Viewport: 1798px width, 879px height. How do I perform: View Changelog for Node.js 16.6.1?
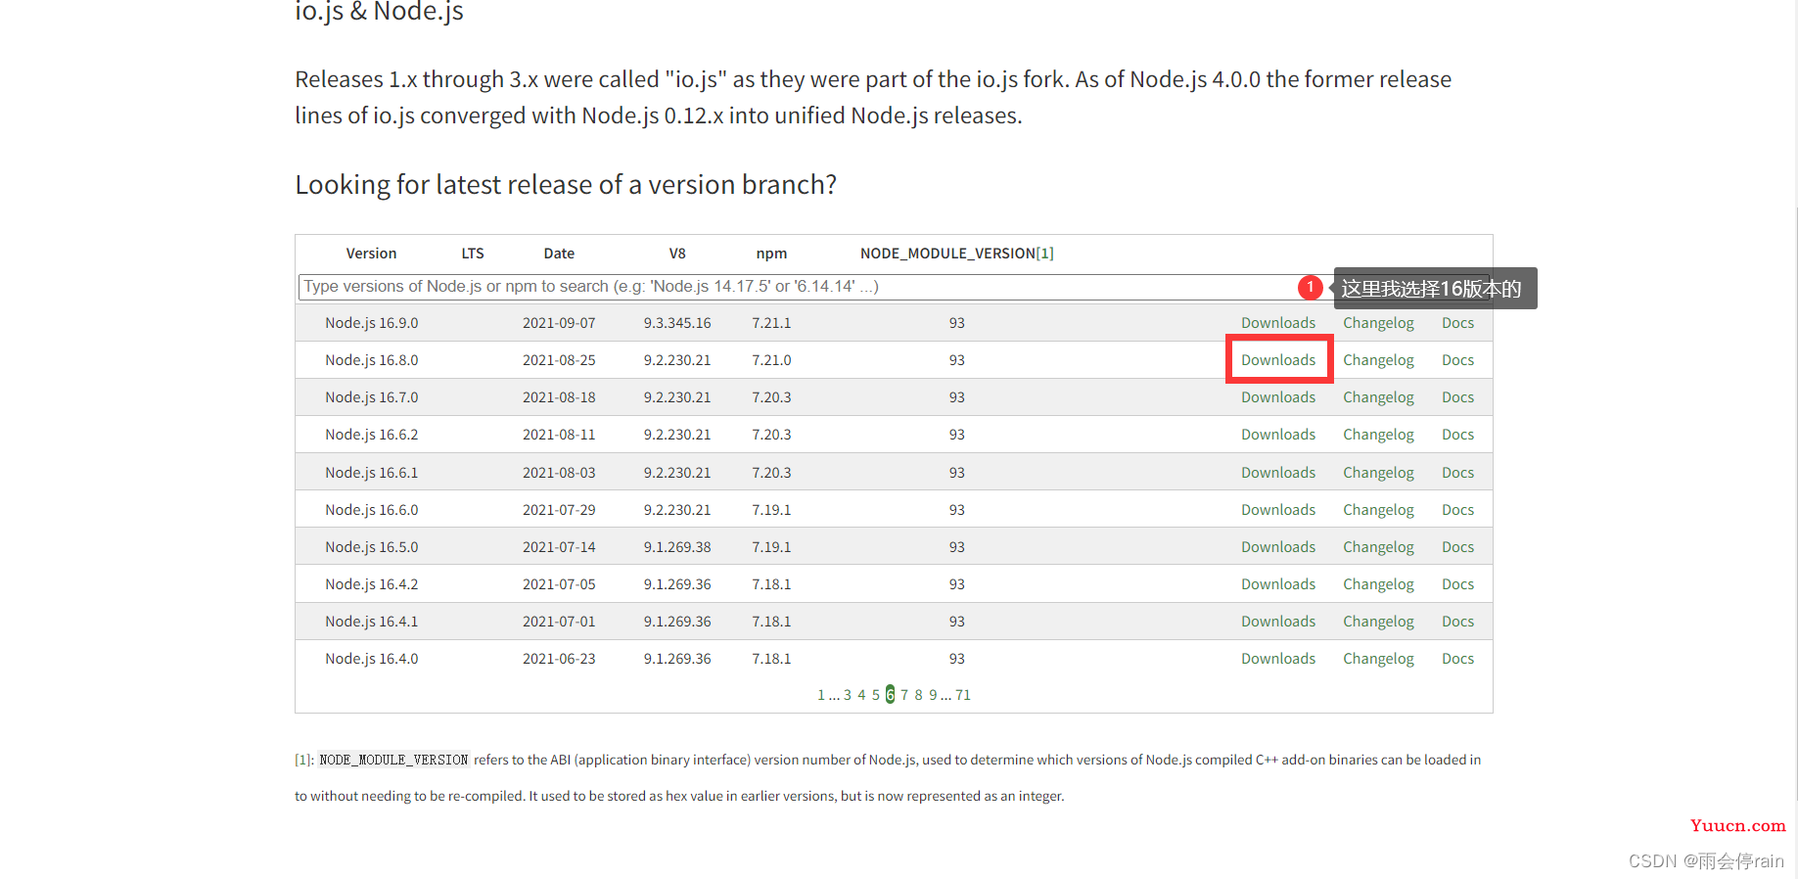(x=1378, y=473)
